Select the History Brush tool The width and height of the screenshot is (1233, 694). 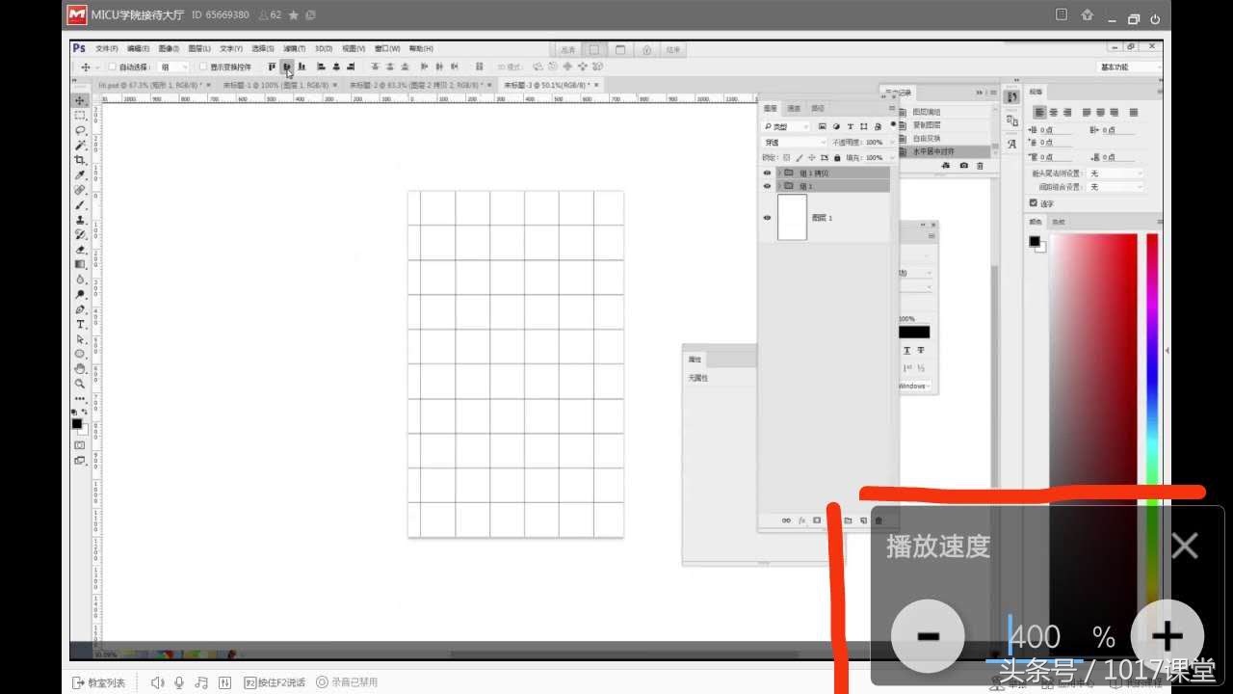[81, 234]
